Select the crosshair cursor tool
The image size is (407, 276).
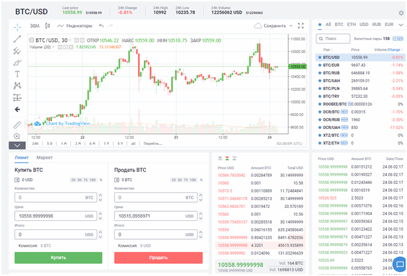pos(17,27)
